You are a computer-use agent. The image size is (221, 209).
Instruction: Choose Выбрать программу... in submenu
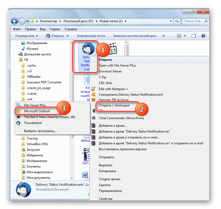coord(40,131)
